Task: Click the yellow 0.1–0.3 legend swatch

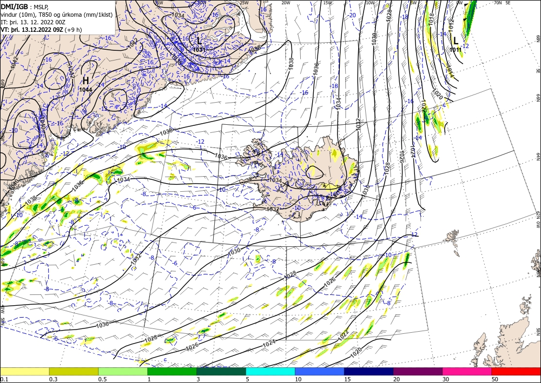Action: coord(24,371)
